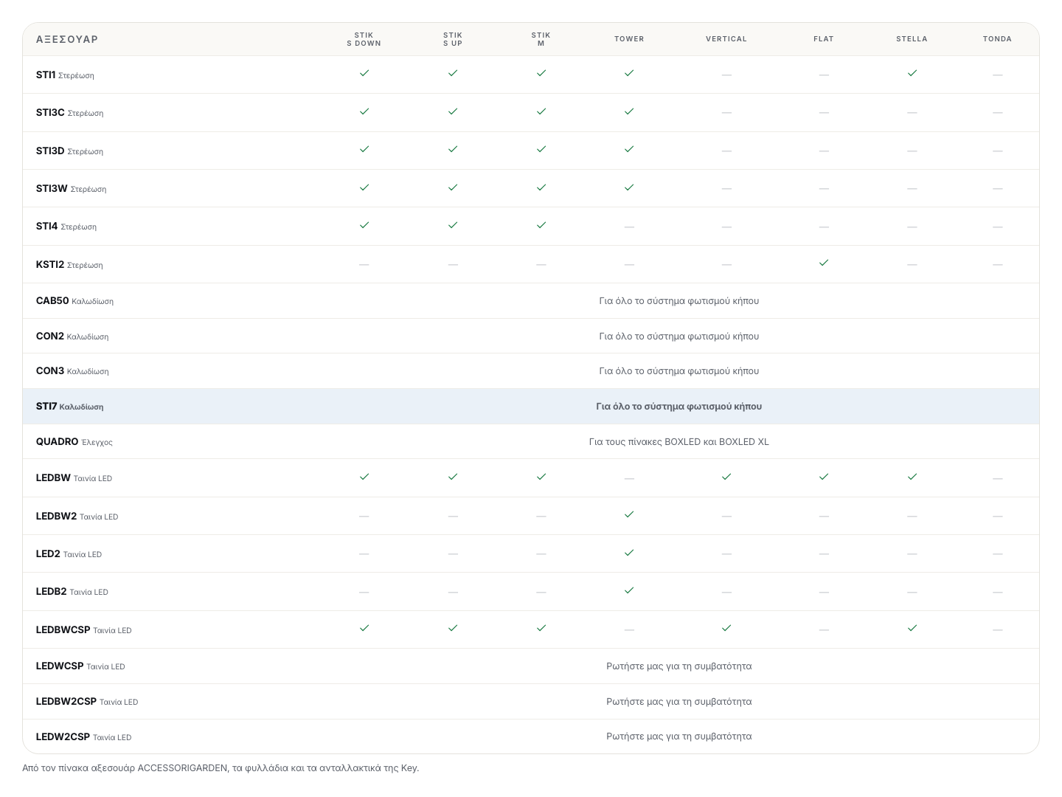
Task: Select the STI1 Στερέωση row label
Action: pyautogui.click(x=65, y=75)
